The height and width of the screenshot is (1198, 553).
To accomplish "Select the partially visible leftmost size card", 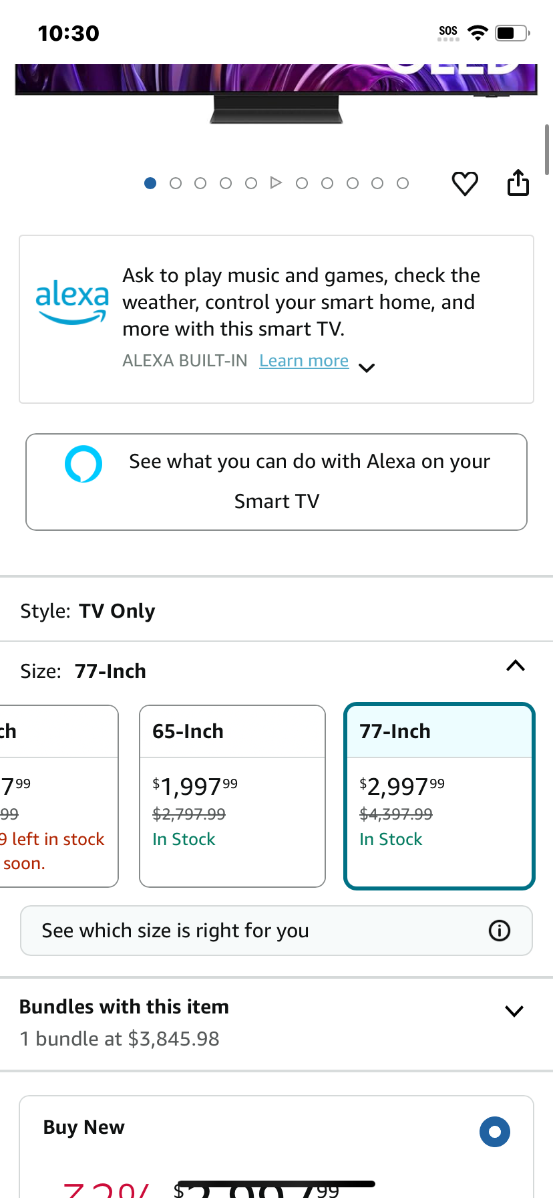I will [x=59, y=796].
